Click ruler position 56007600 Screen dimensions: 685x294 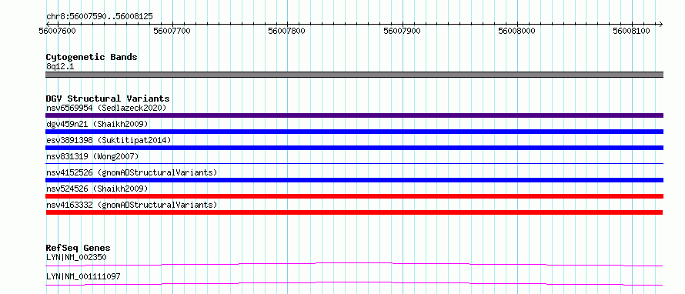tap(57, 31)
